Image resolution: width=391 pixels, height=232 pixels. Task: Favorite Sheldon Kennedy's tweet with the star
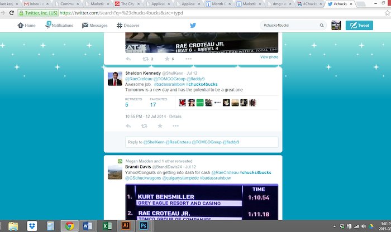click(x=160, y=126)
